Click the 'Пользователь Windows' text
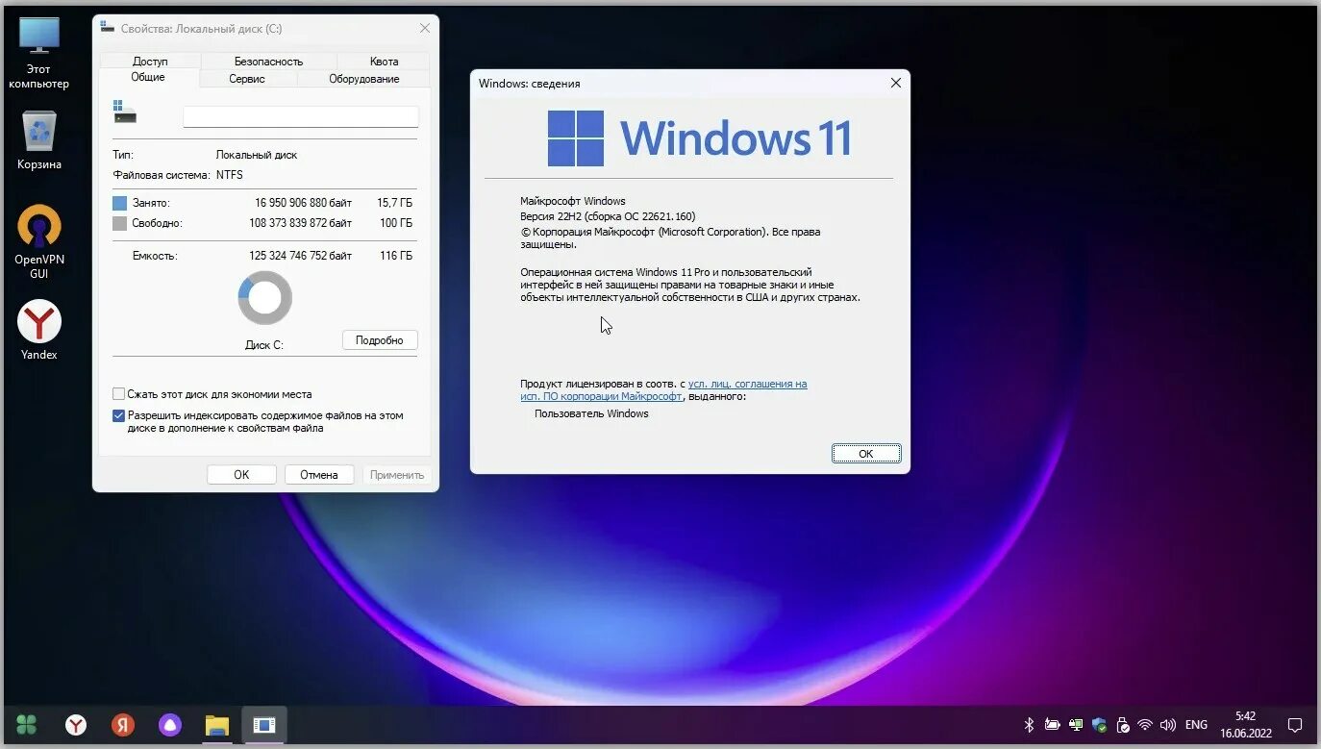This screenshot has height=749, width=1321. [591, 413]
